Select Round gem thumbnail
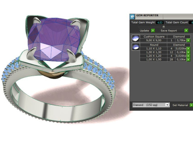 (x=136, y=47)
